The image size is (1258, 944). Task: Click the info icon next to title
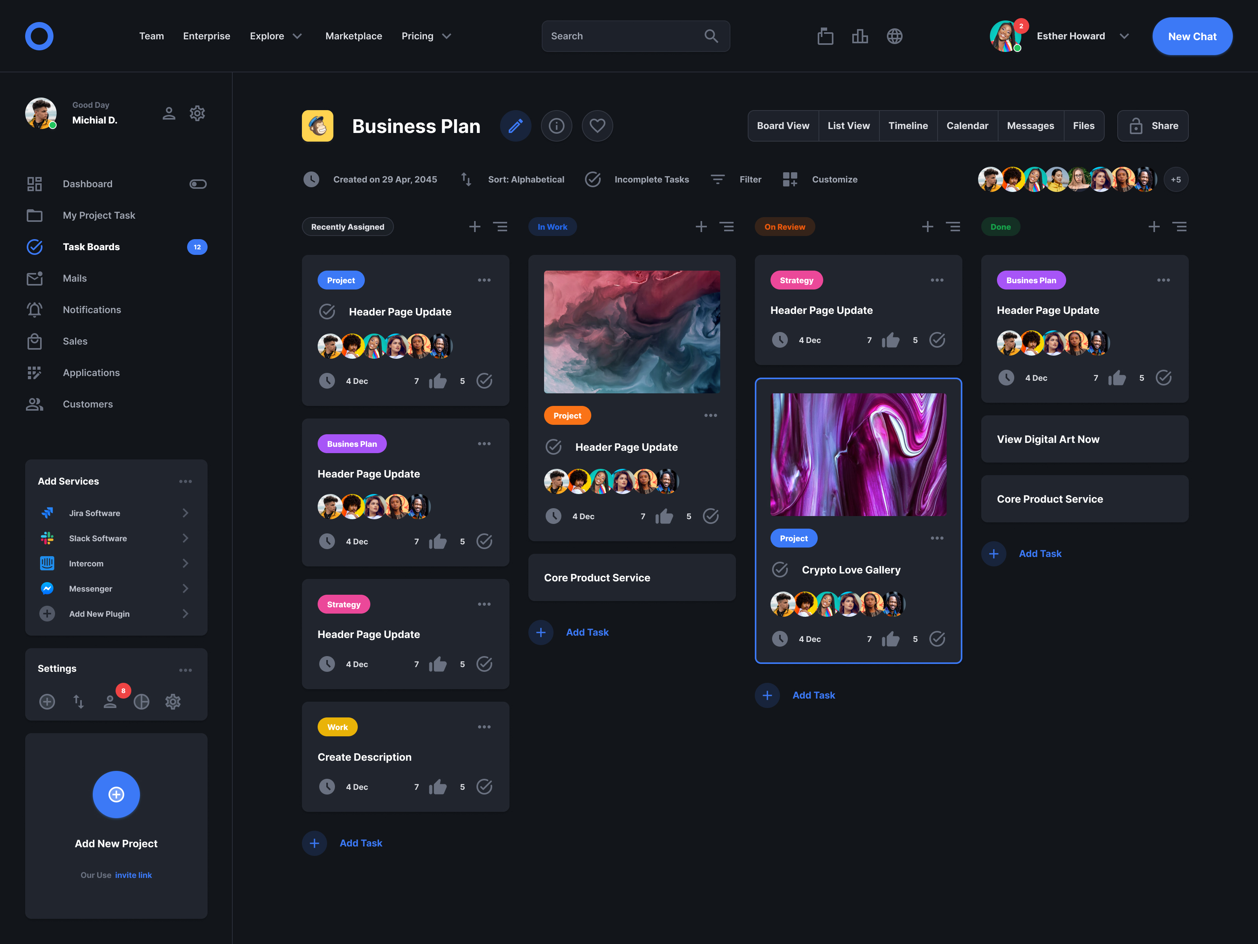556,126
